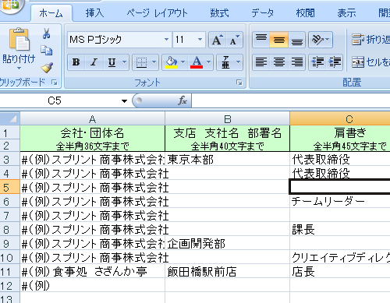Select column B header
Viewport: 390px width, 303px height.
pos(227,119)
